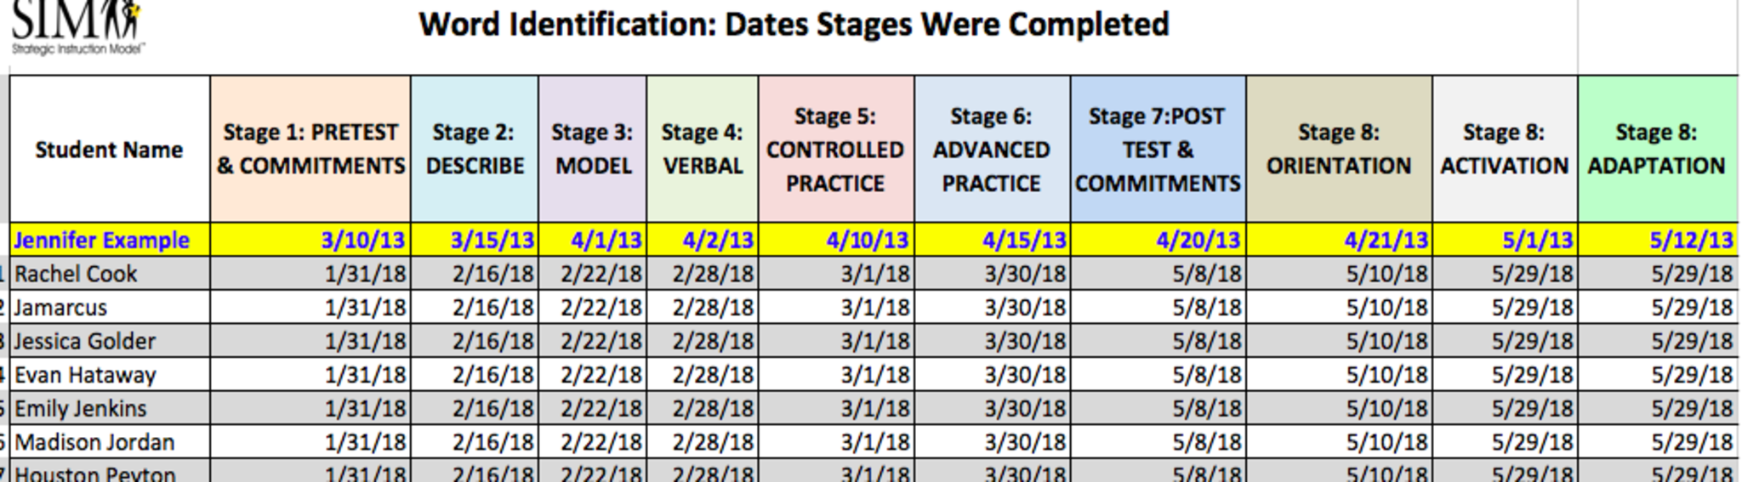Click Evan Hataway's Stage 7 date 5/8/18

pos(1206,375)
